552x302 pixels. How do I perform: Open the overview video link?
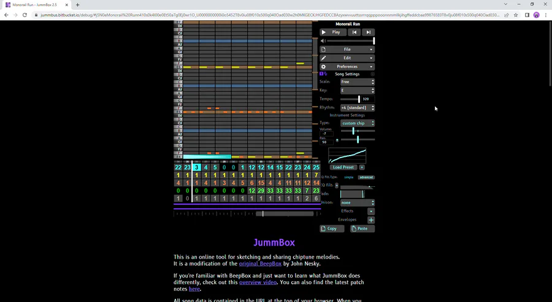click(x=258, y=282)
